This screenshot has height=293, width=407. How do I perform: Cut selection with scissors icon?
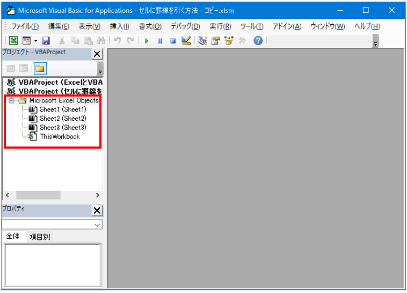[x=62, y=40]
